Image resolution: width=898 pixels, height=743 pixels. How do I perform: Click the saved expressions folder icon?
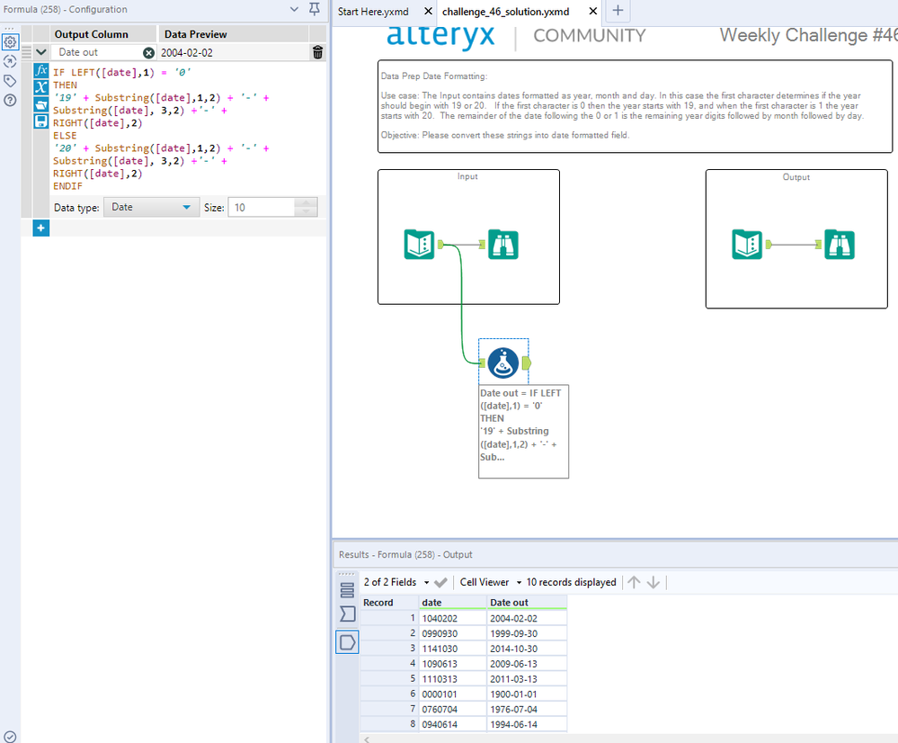pos(40,104)
